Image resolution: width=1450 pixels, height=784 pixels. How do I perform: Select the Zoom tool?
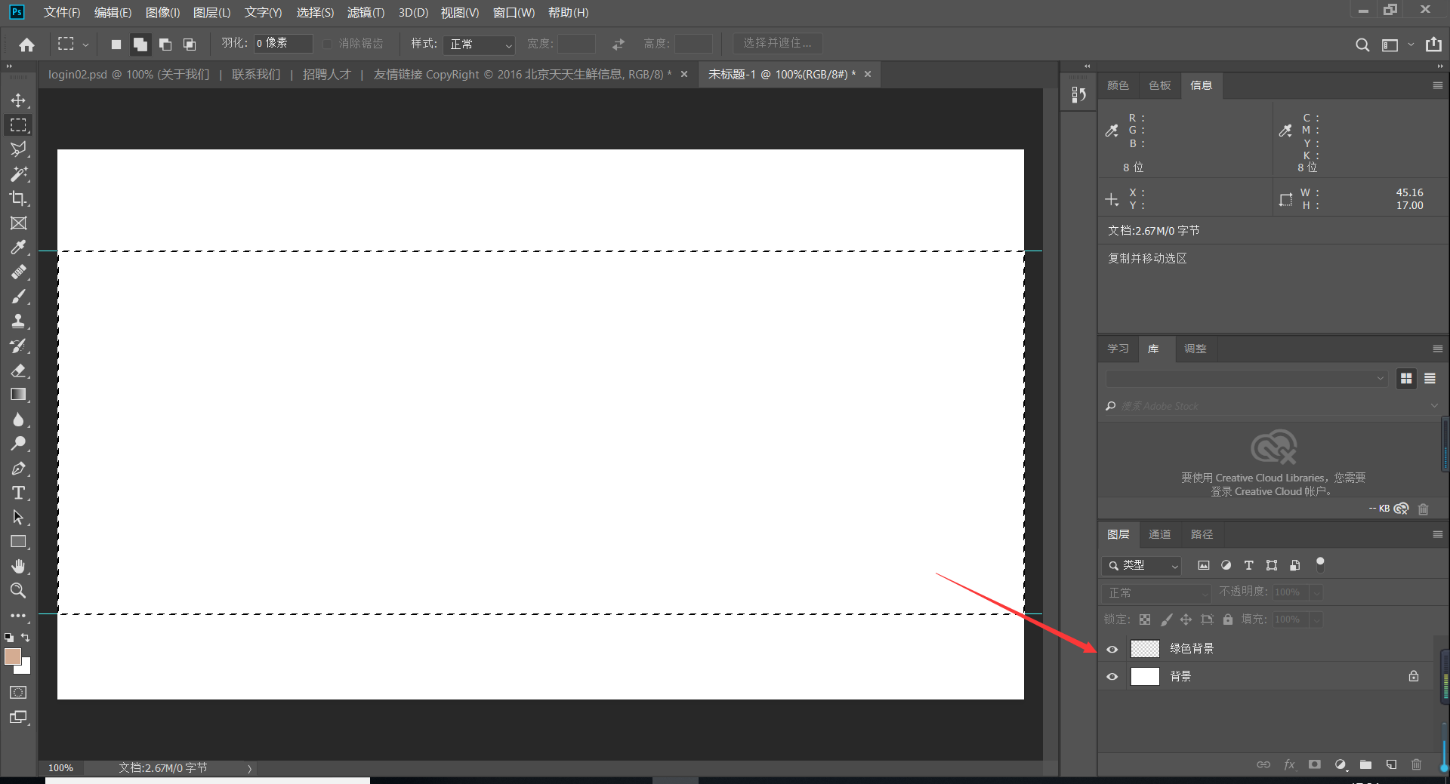click(x=18, y=591)
